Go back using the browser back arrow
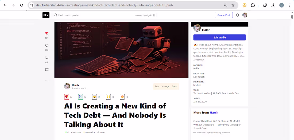 (x=5, y=5)
